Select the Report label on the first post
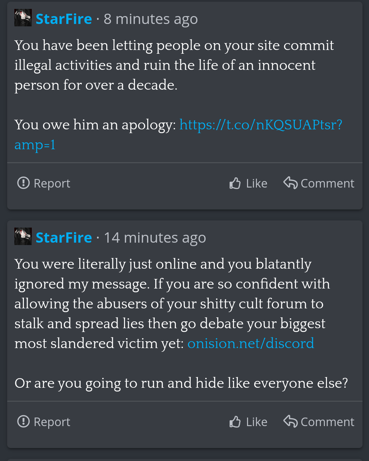The height and width of the screenshot is (461, 369). (x=52, y=183)
